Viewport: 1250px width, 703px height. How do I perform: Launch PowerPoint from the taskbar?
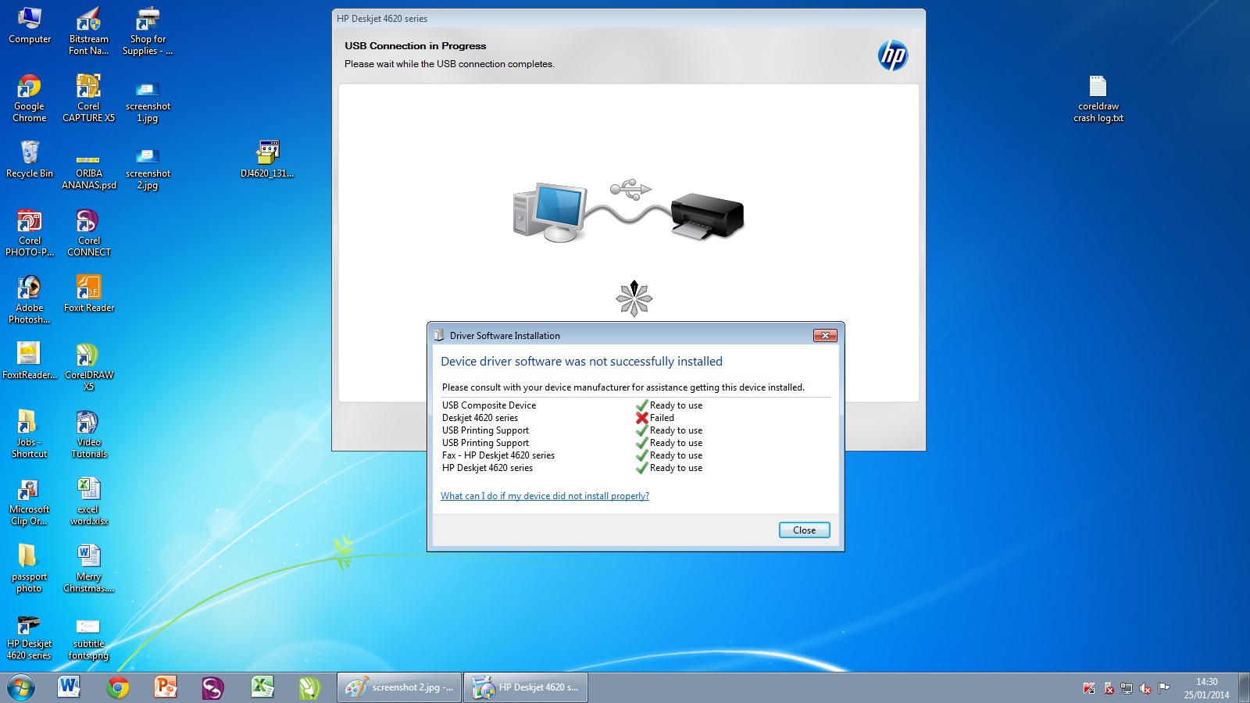(166, 687)
